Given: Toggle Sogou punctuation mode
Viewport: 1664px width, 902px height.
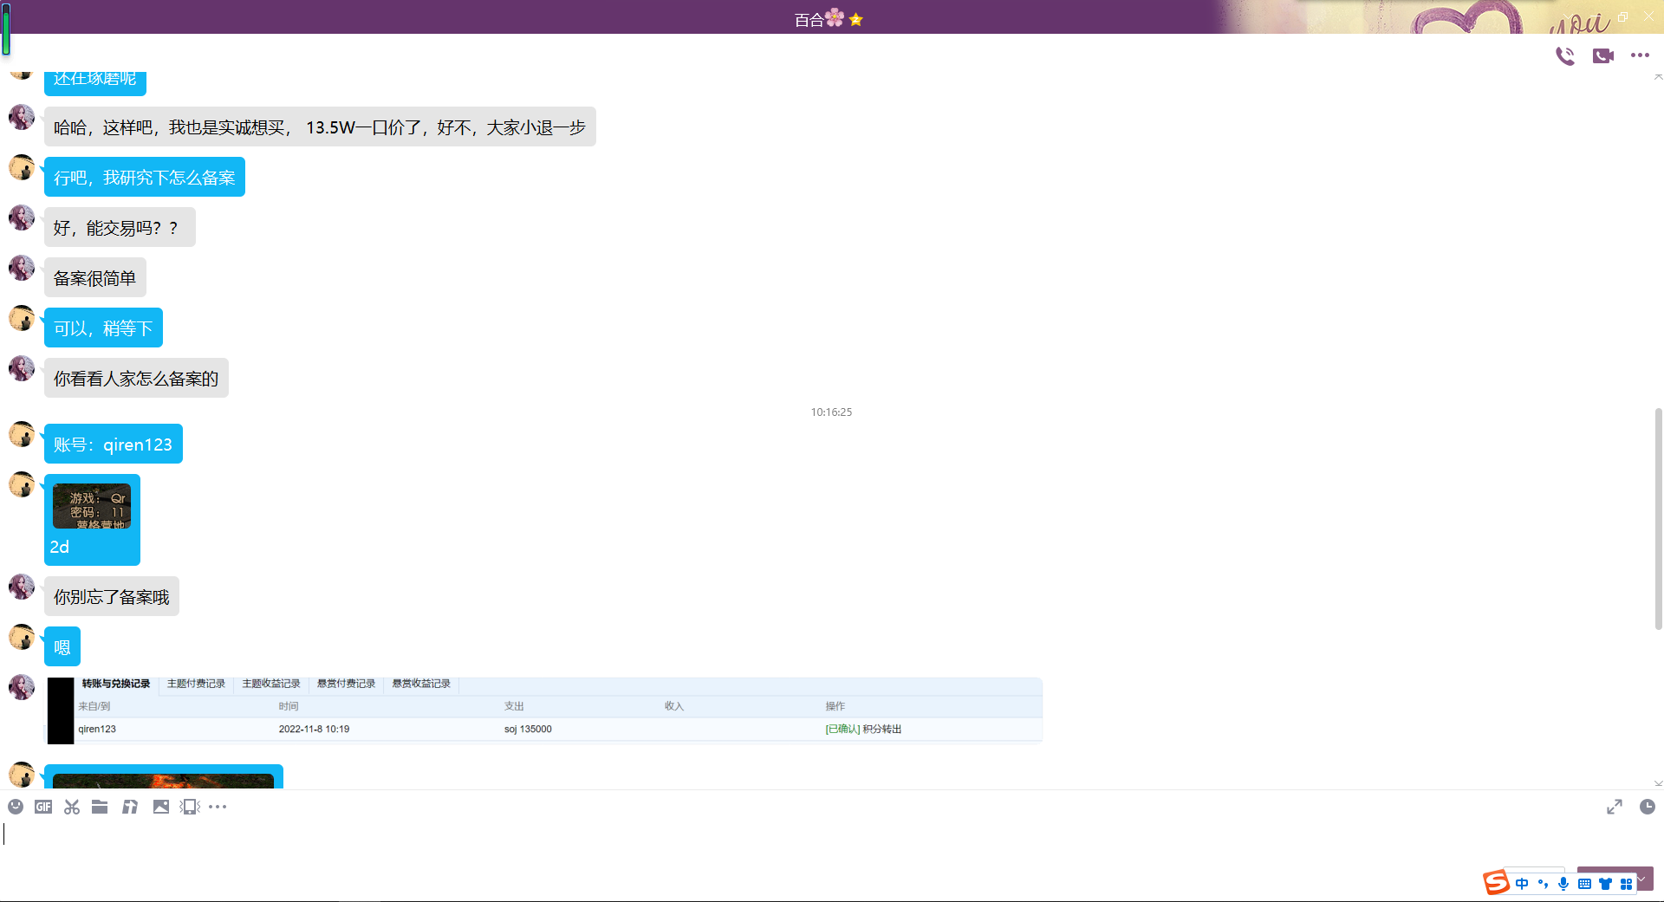Looking at the screenshot, I should pyautogui.click(x=1543, y=884).
